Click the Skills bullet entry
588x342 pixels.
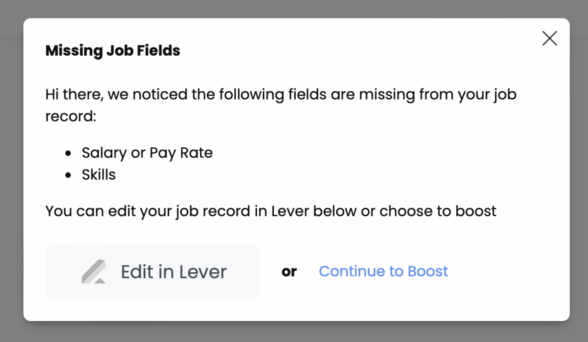(98, 174)
